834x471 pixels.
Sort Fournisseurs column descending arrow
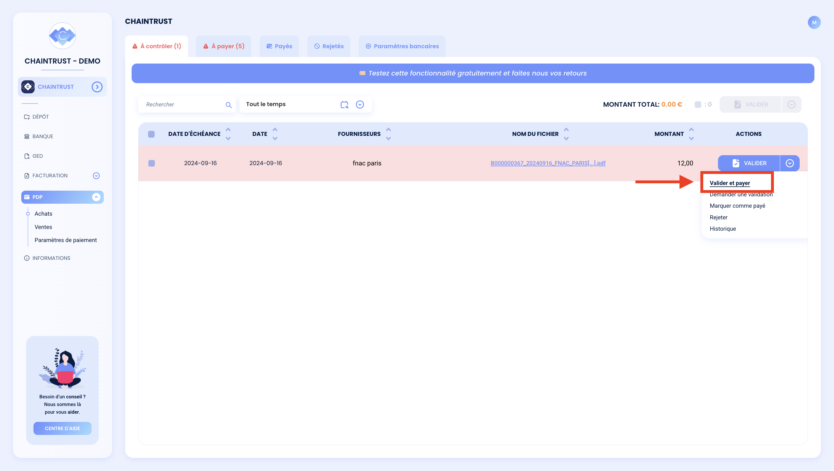[x=389, y=138]
